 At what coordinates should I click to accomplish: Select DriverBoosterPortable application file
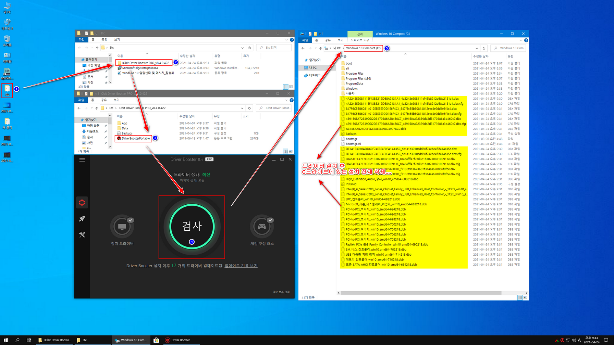pyautogui.click(x=136, y=138)
